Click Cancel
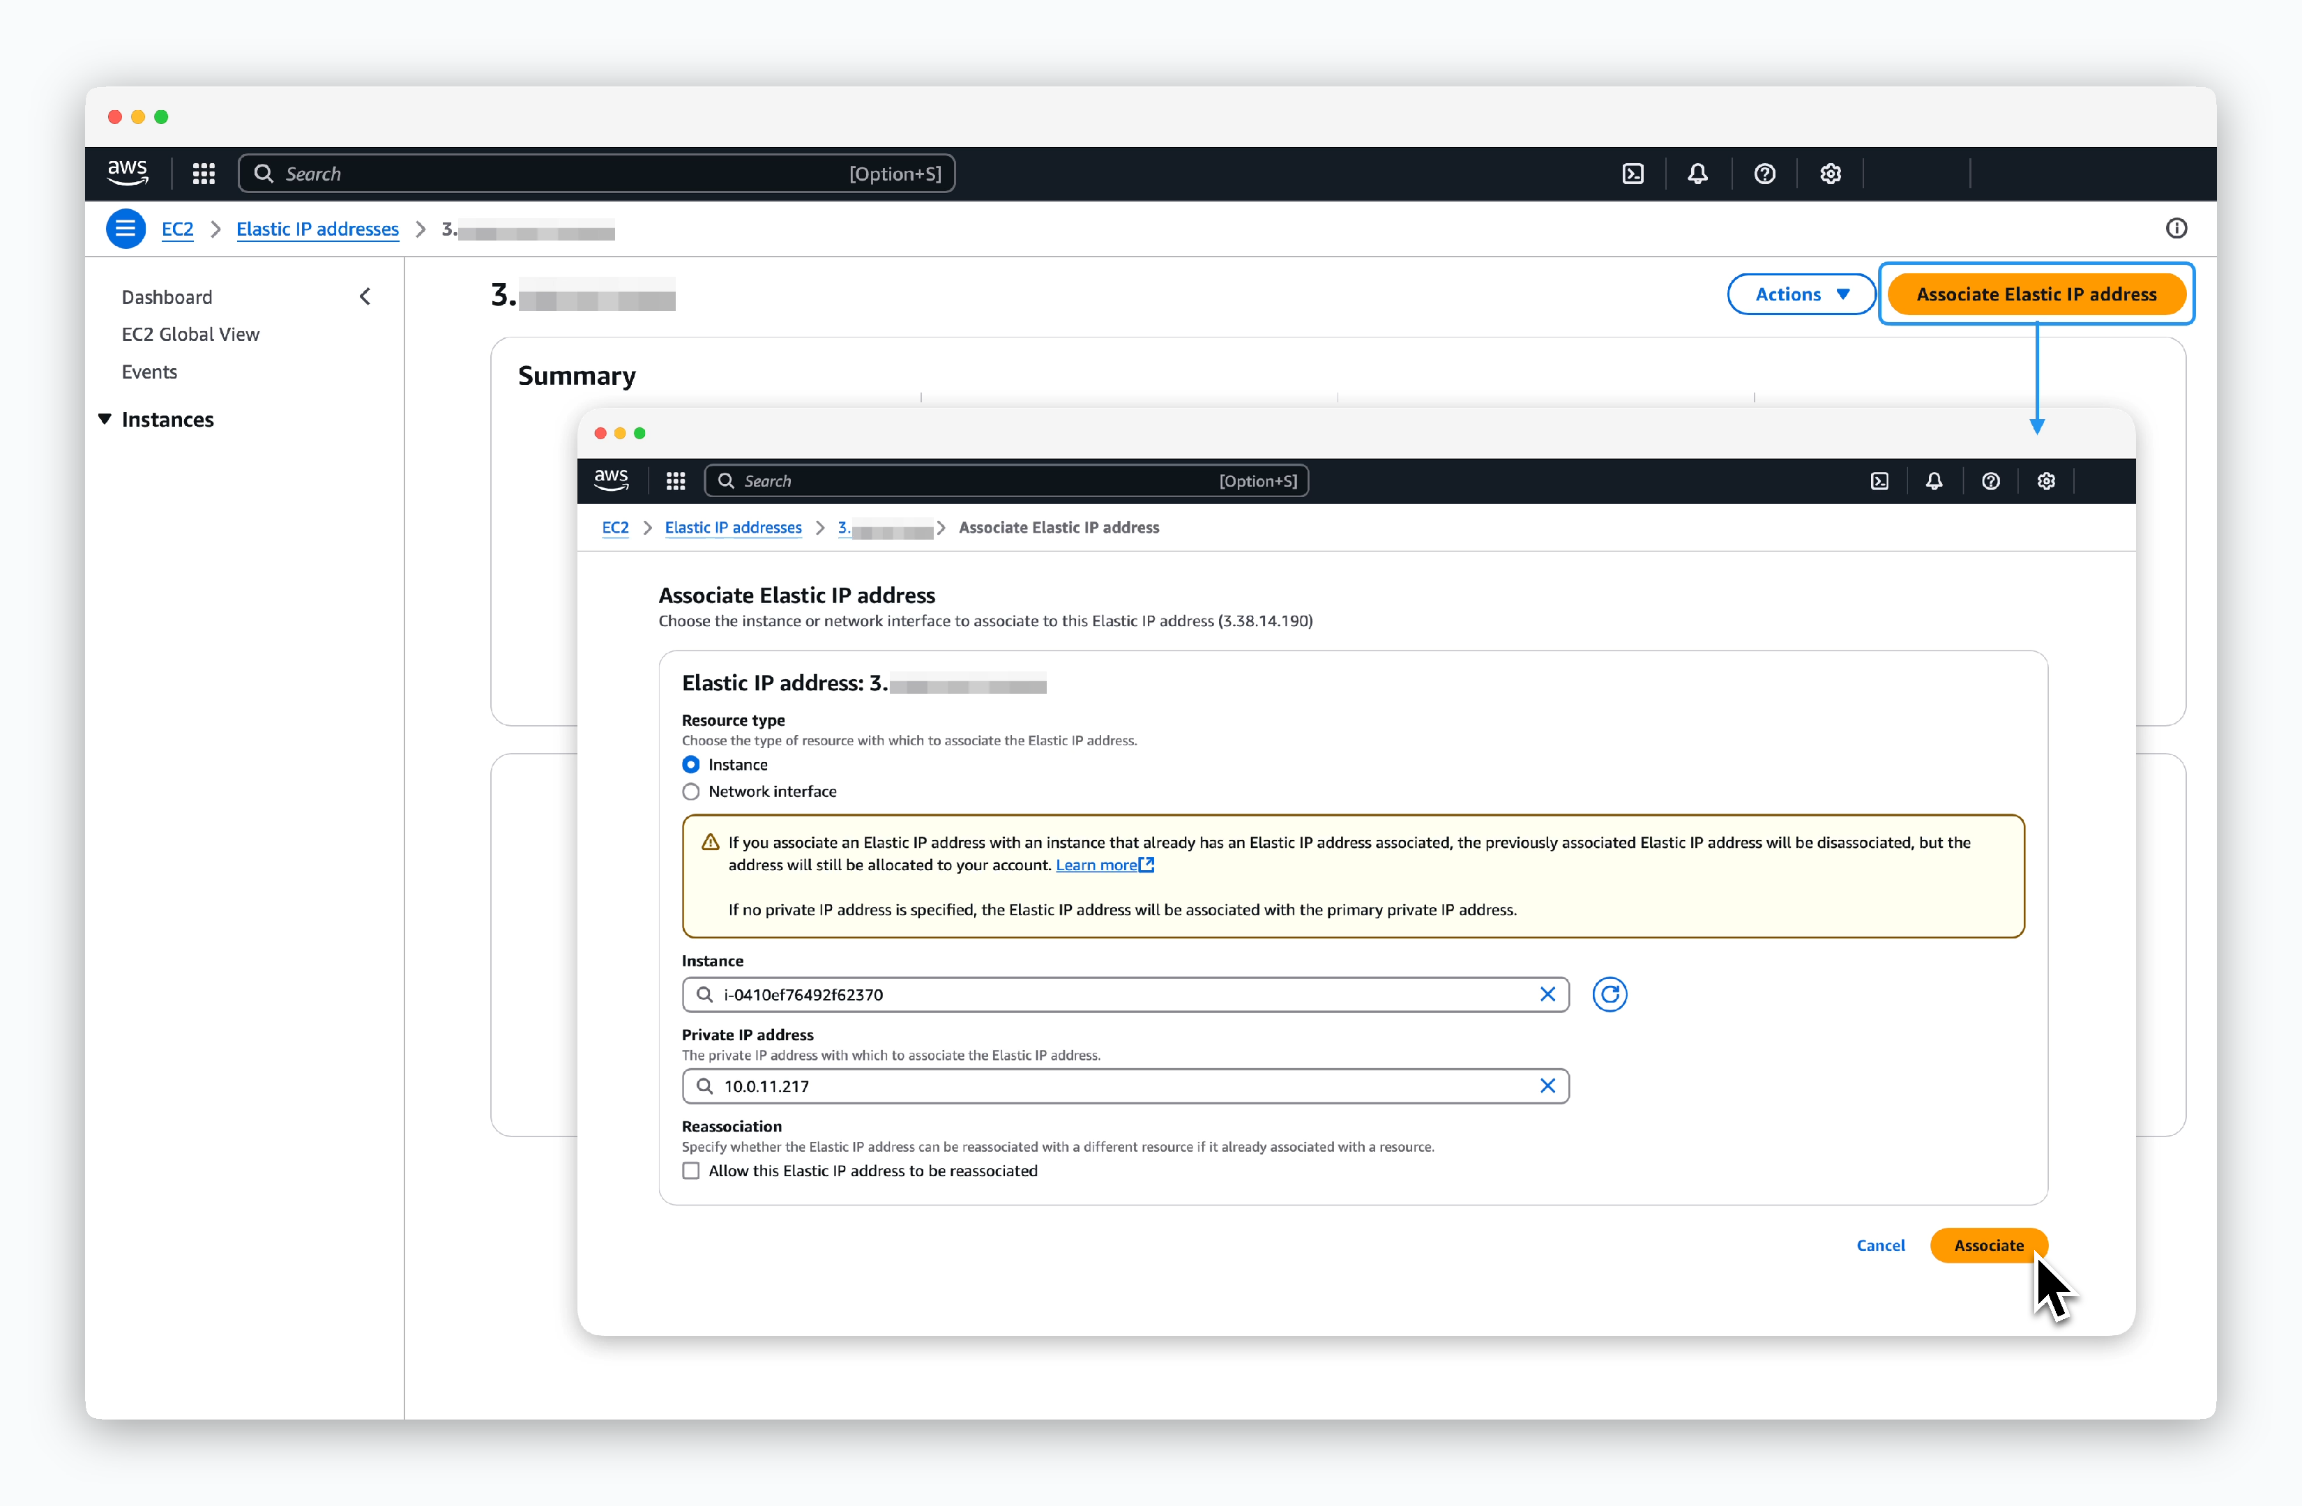This screenshot has height=1506, width=2302. point(1880,1245)
